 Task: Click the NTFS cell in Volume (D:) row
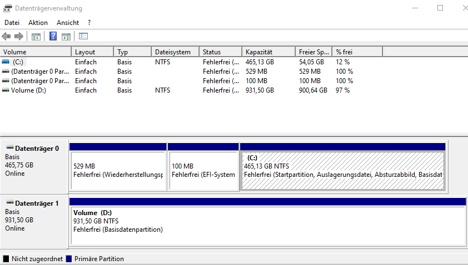tap(163, 90)
